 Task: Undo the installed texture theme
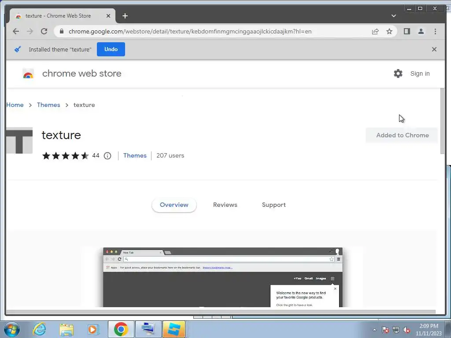(x=111, y=49)
